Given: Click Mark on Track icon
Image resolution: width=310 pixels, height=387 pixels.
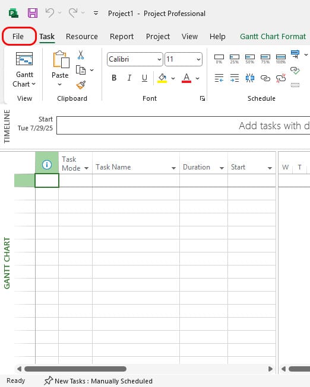Looking at the screenshot, I should point(295,55).
